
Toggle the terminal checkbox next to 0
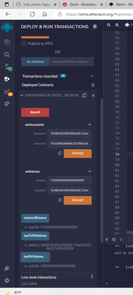(131, 239)
